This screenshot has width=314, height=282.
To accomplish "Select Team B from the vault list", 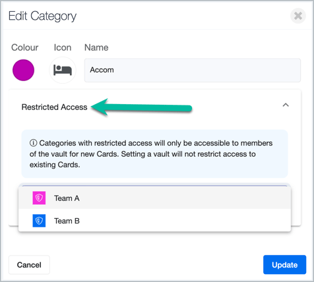I will tap(154, 221).
